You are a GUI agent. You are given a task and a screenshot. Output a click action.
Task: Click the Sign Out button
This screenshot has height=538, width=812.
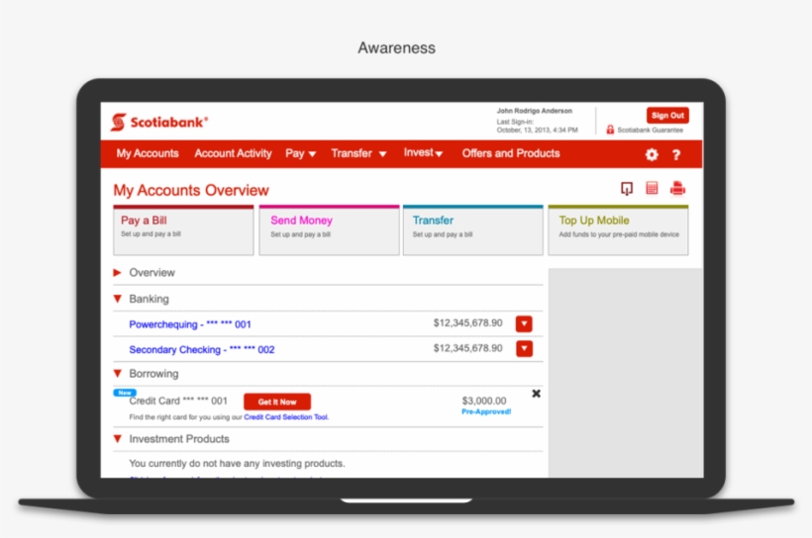(x=667, y=116)
